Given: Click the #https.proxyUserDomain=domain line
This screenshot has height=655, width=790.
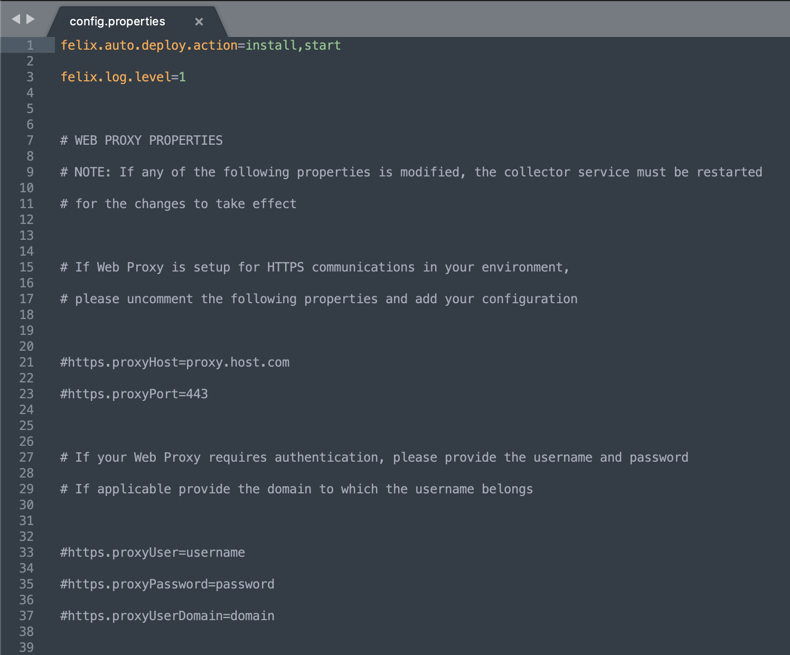Looking at the screenshot, I should 167,616.
